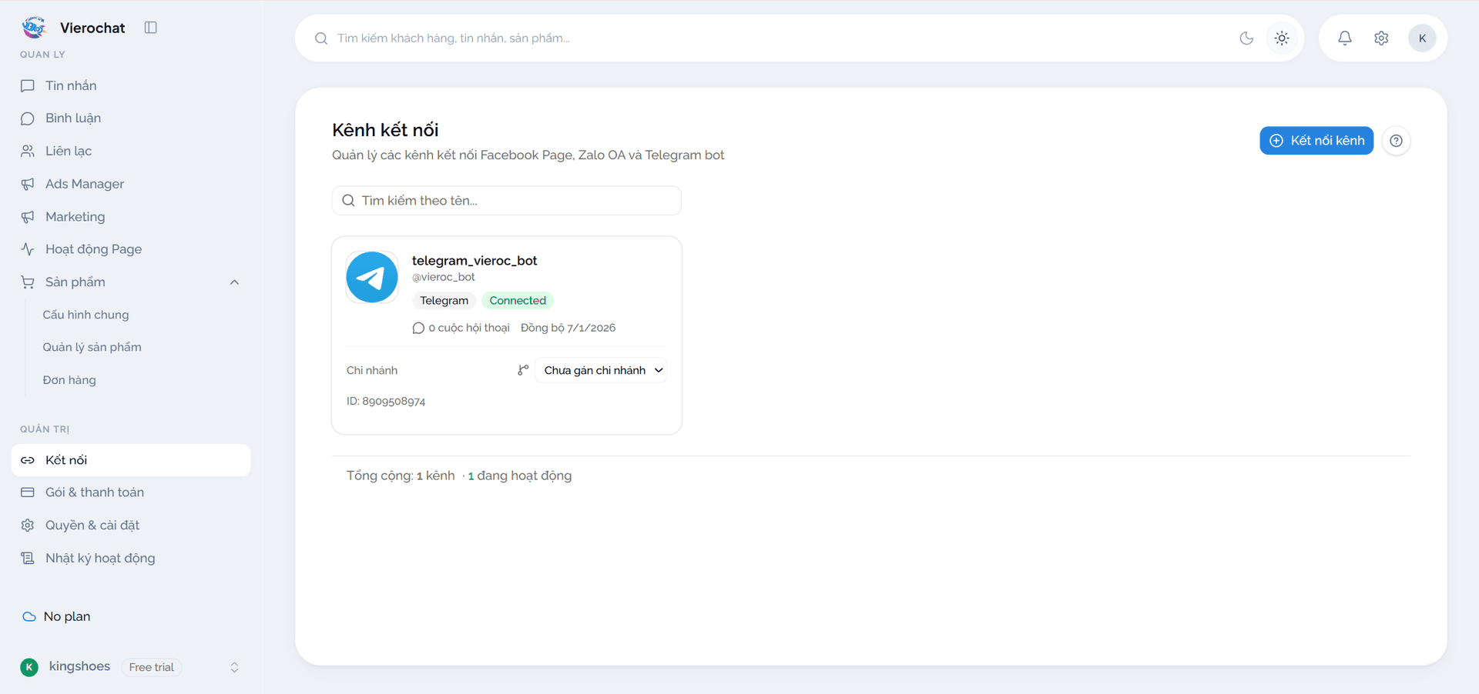Screen dimensions: 1479x694
Task: Open the K user avatar menu
Action: pos(1422,38)
